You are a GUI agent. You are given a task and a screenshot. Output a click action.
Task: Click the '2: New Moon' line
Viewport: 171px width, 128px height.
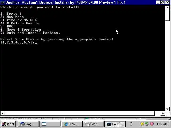[x=12, y=17]
